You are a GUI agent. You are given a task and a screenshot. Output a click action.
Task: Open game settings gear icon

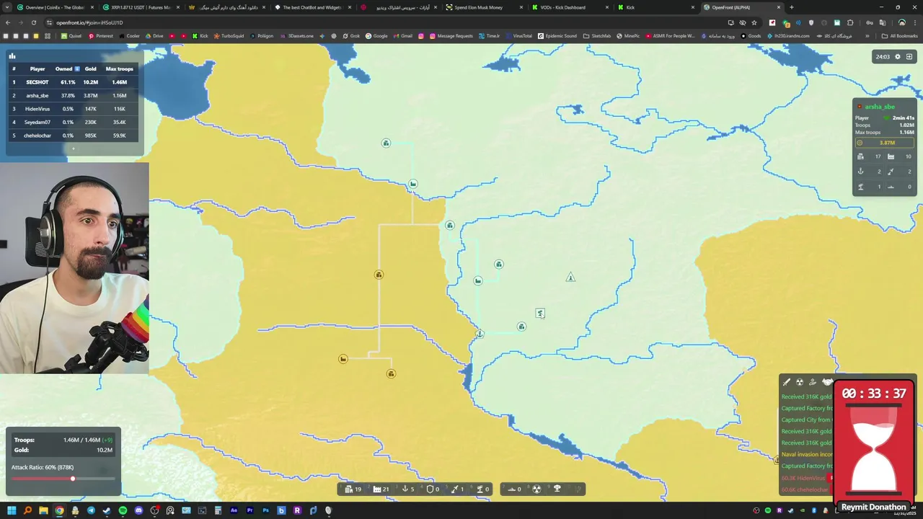click(898, 56)
